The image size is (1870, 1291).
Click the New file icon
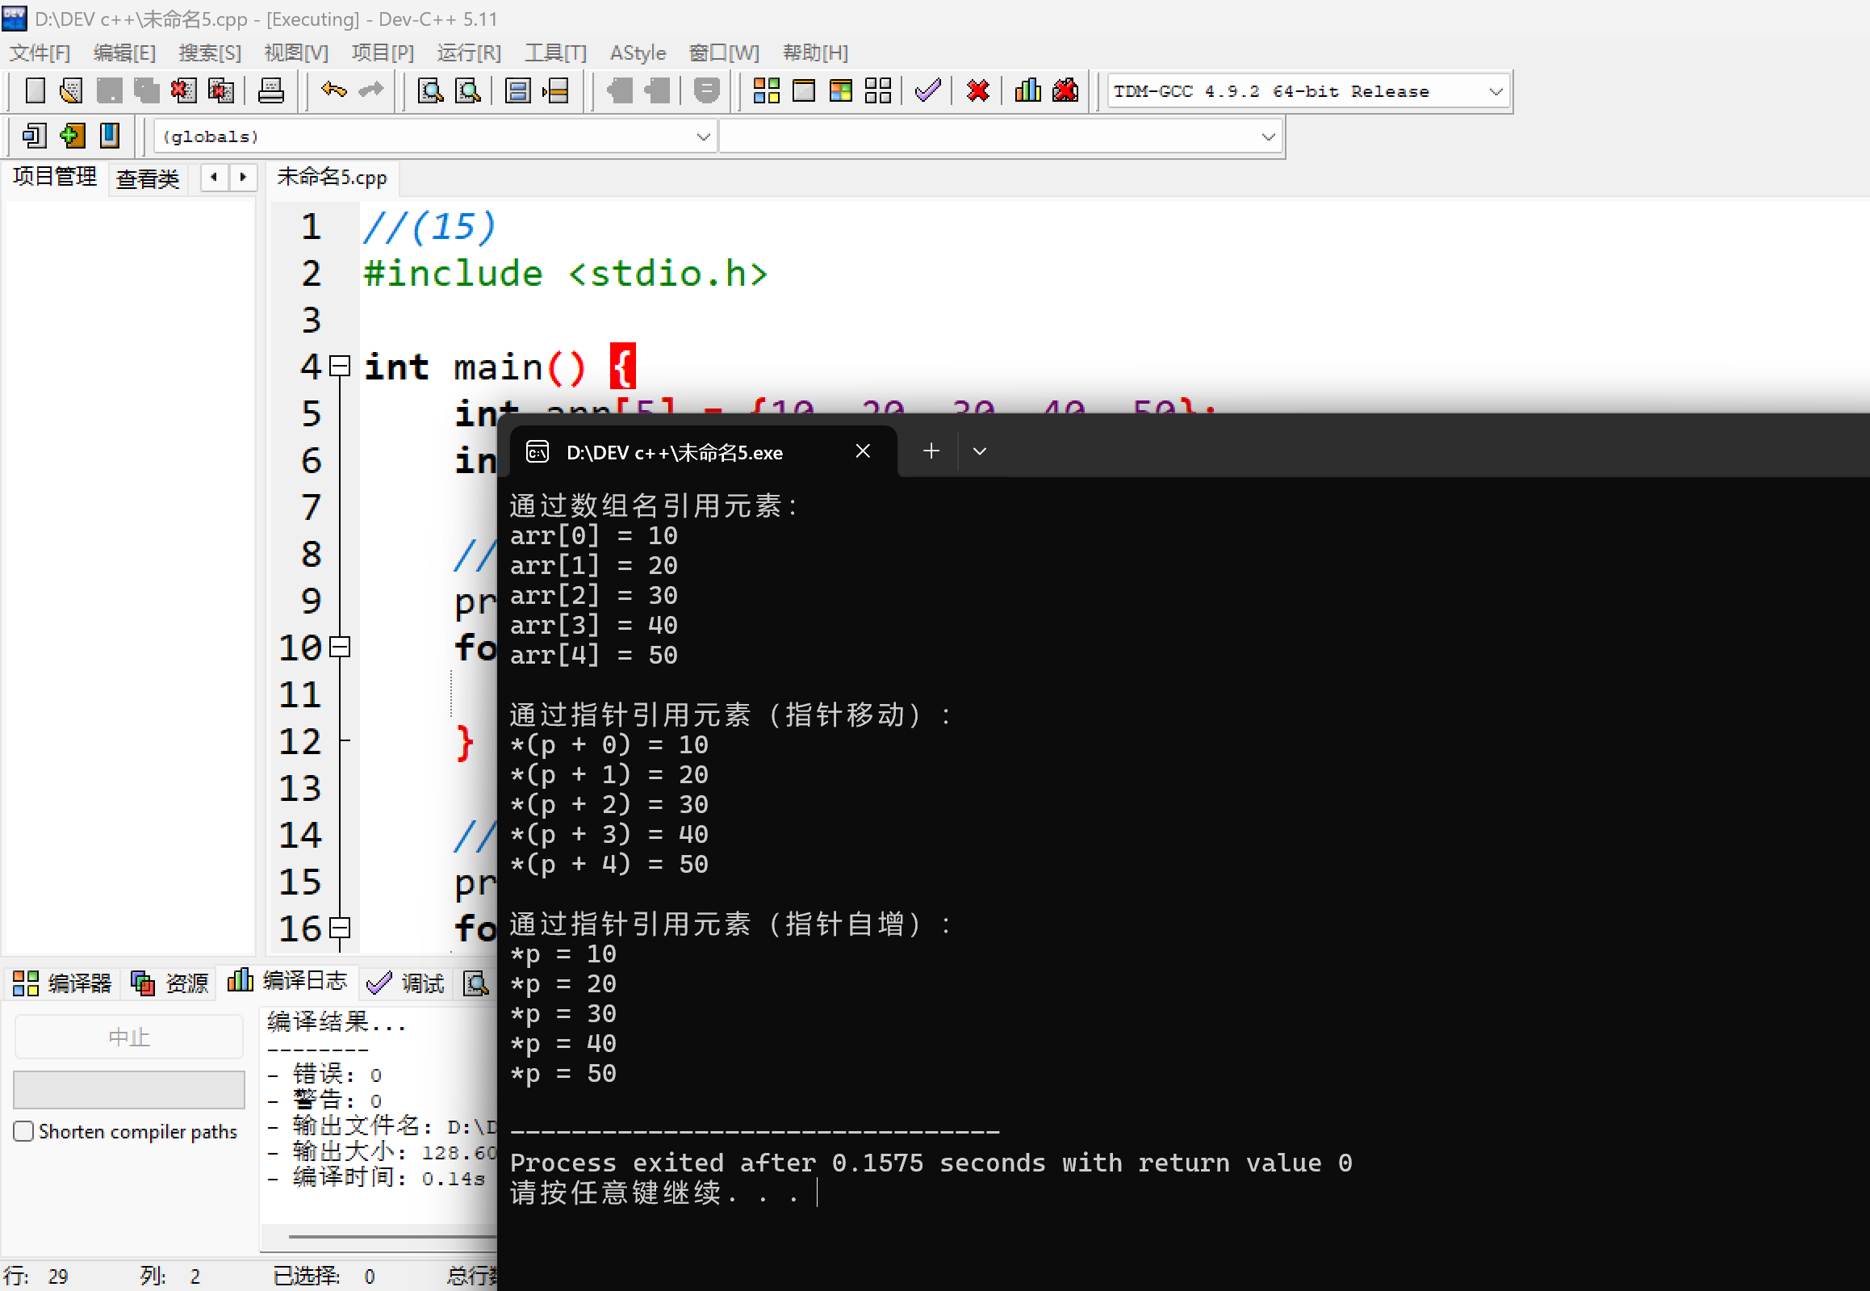click(x=35, y=90)
